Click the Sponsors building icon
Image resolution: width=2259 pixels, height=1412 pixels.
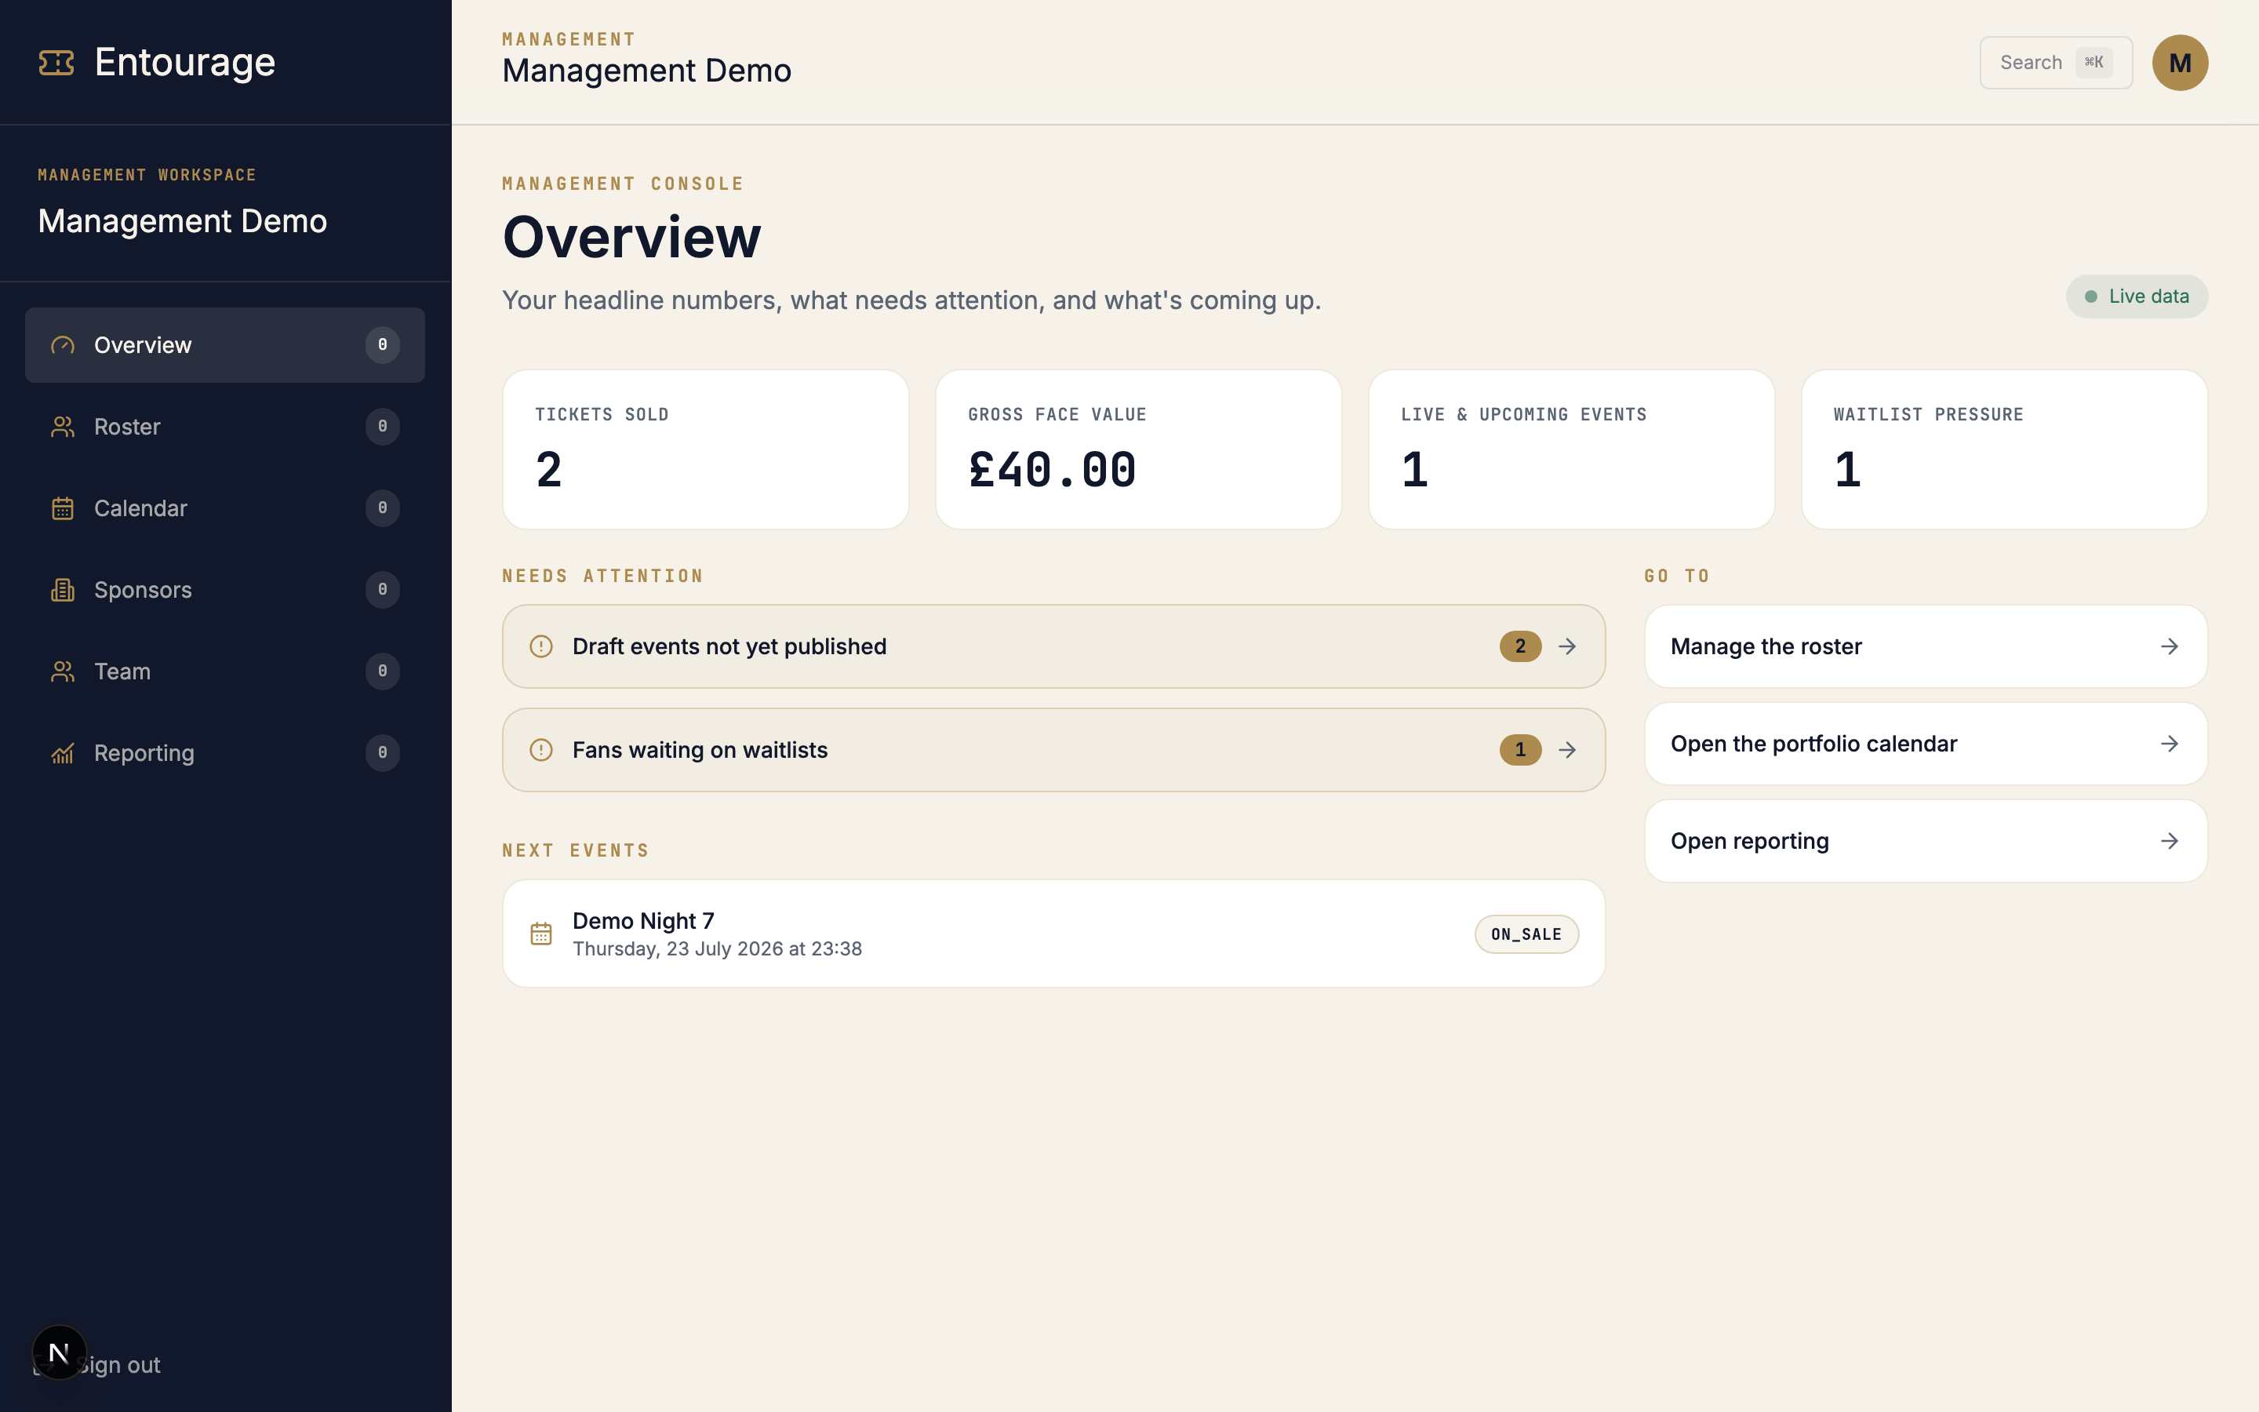point(63,589)
